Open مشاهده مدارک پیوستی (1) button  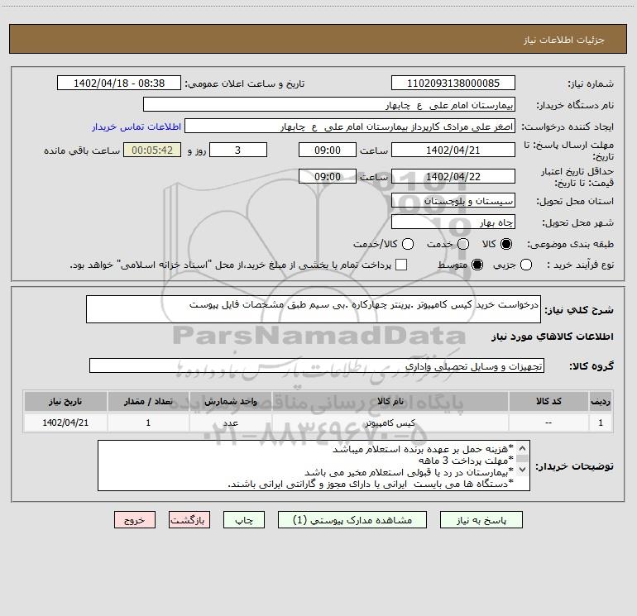click(352, 520)
